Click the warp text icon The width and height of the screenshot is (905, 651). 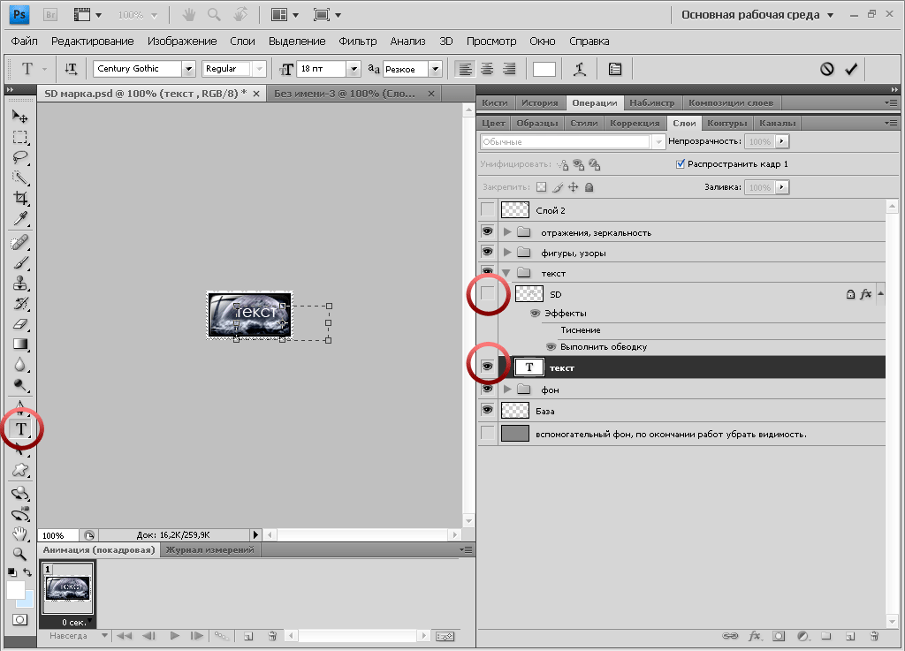click(x=580, y=69)
